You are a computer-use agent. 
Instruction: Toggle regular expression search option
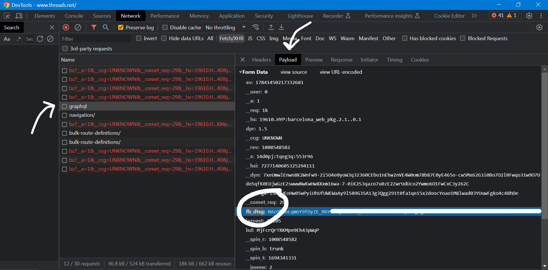(19, 39)
